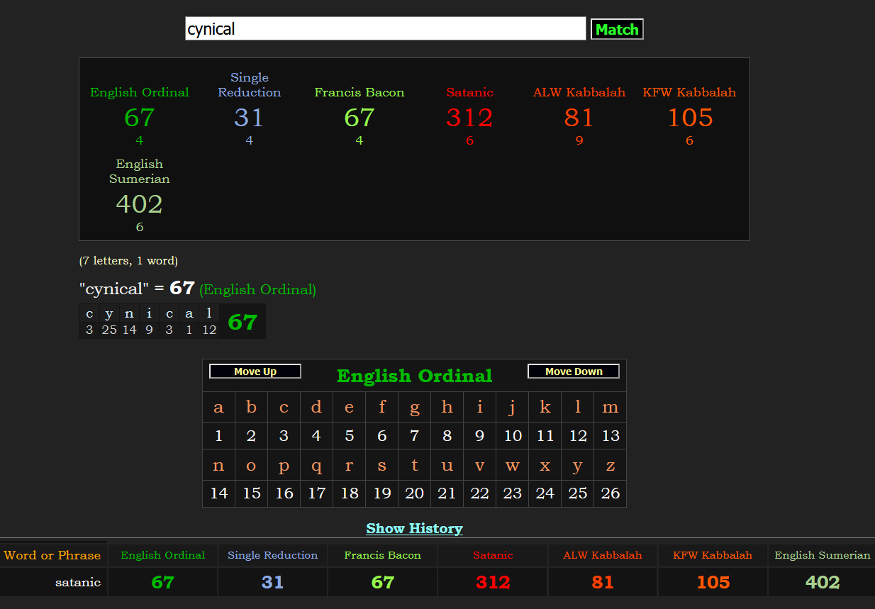The image size is (875, 609).
Task: Click Francis Bacon header in history table
Action: click(x=382, y=555)
